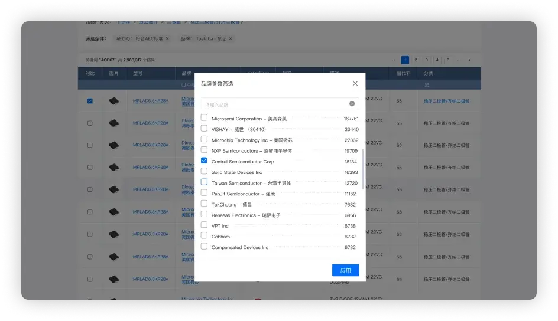This screenshot has width=558, height=321.
Task: Click count 7682 for TakCheong
Action: (350, 205)
